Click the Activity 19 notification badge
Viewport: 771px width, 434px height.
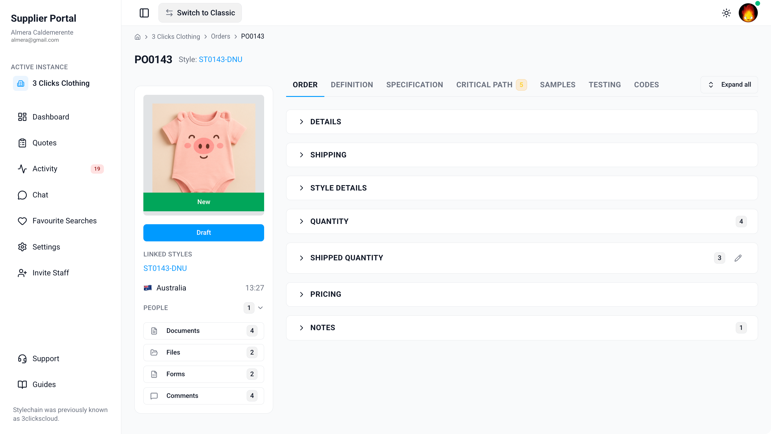click(97, 169)
